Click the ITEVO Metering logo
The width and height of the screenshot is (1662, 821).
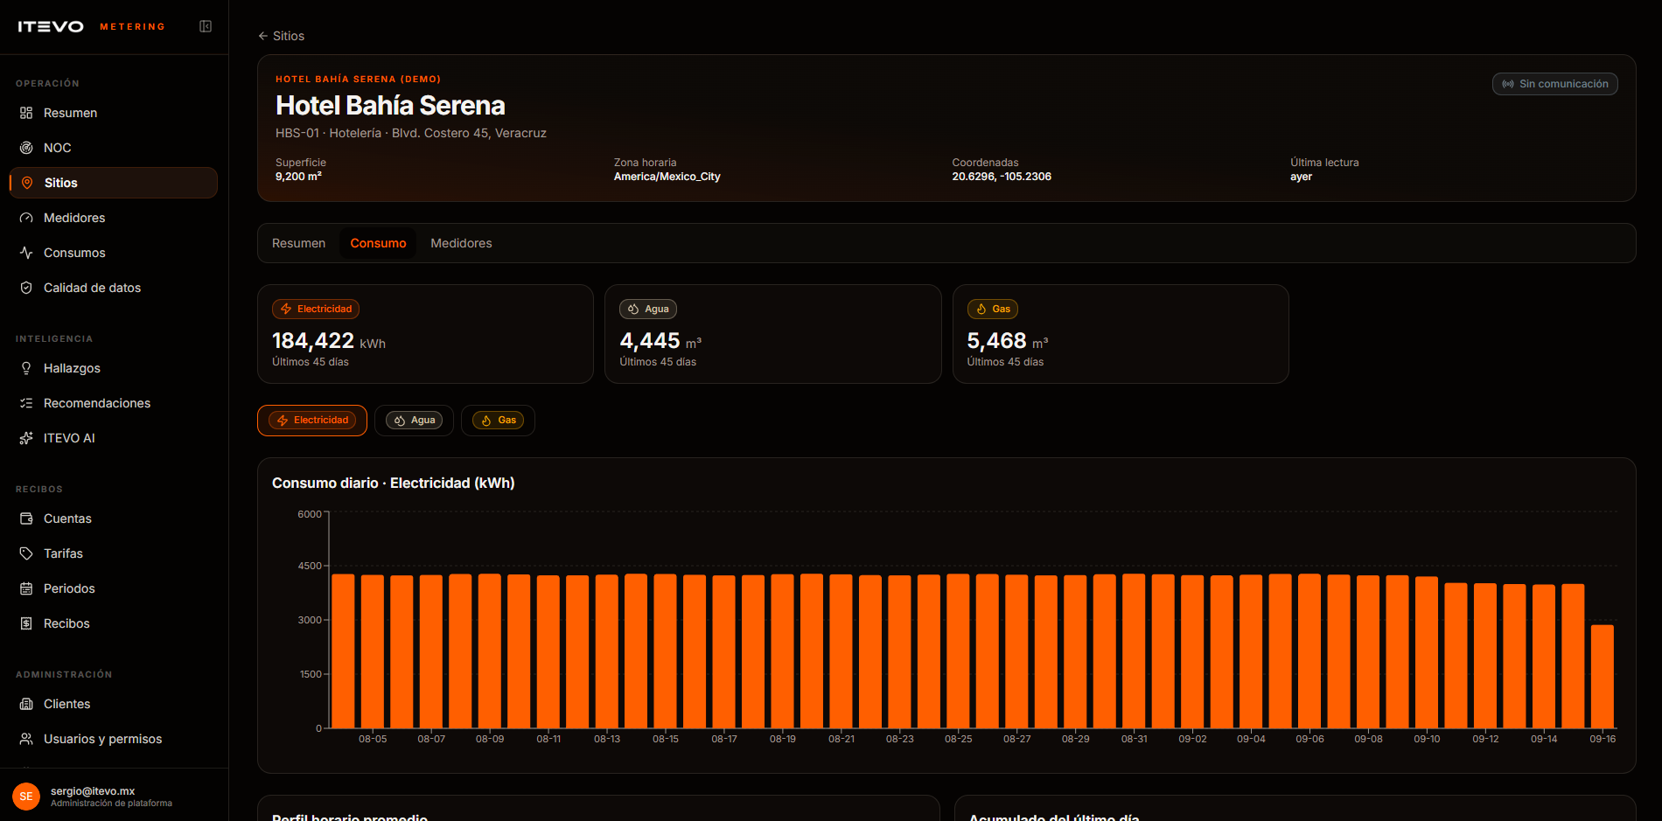tap(92, 26)
